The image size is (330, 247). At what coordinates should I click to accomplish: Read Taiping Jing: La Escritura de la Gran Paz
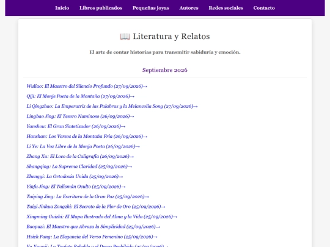87,196
